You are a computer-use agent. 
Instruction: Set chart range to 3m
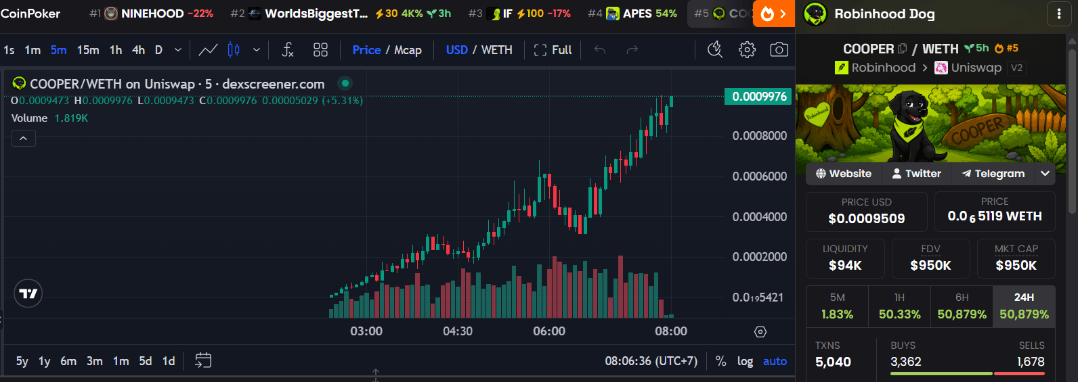tap(95, 361)
